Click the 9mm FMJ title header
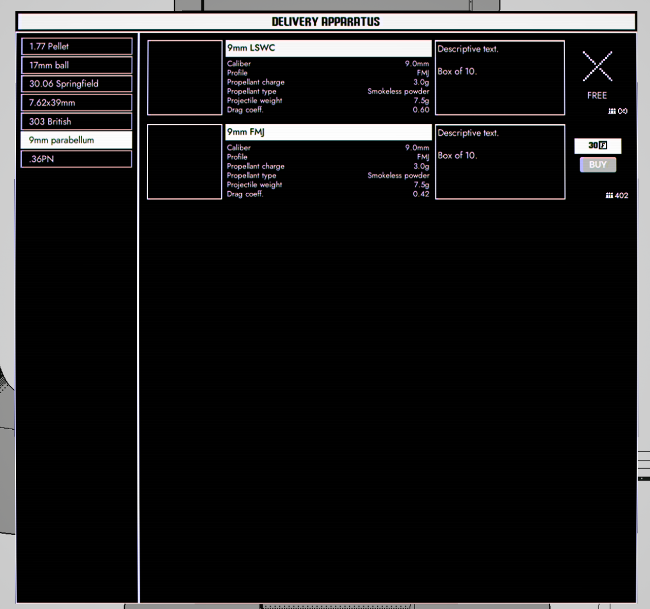The image size is (650, 609). click(328, 132)
